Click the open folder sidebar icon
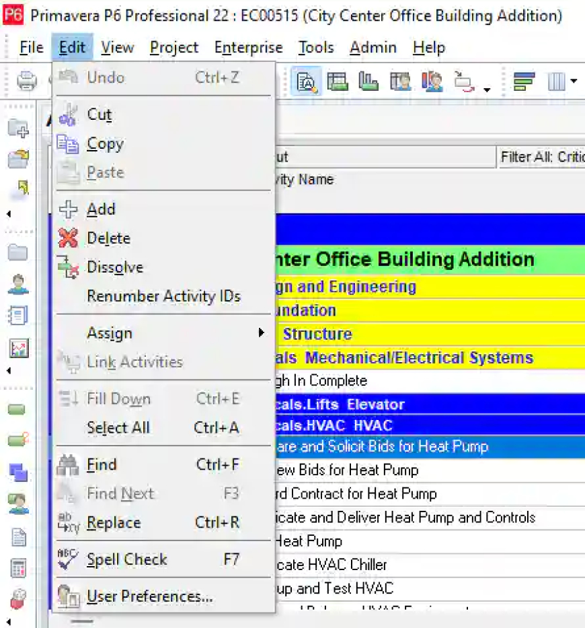Viewport: 585px width, 628px height. [18, 159]
